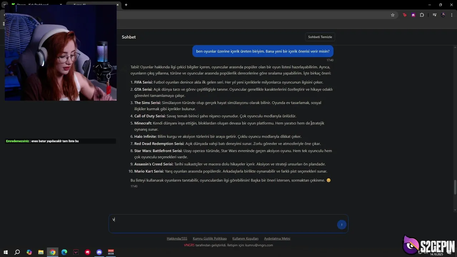This screenshot has width=457, height=257.
Task: Click Call of Duty Serisi list item
Action: click(x=215, y=116)
